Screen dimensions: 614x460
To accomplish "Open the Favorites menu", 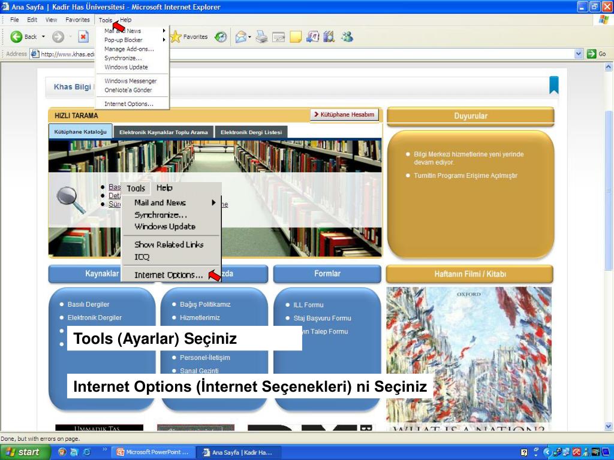I will pos(77,20).
